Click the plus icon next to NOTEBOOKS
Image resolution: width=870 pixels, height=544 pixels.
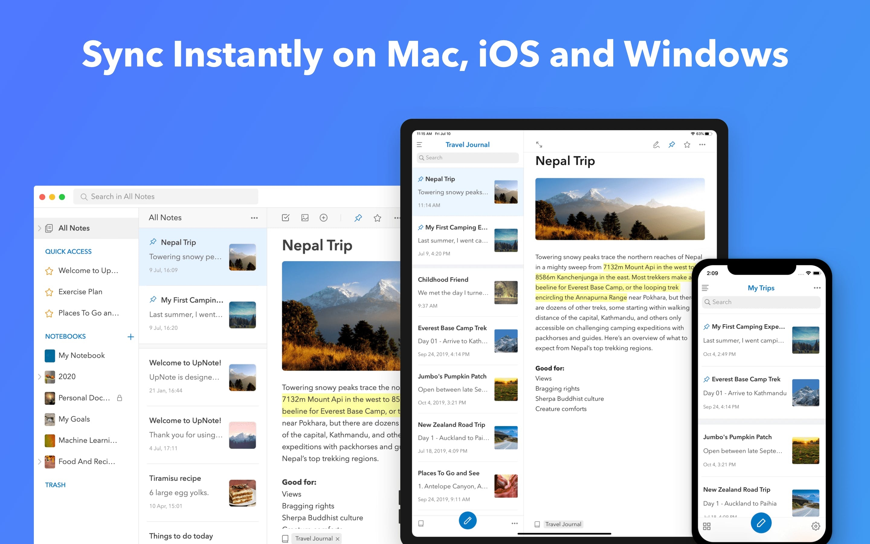point(130,337)
